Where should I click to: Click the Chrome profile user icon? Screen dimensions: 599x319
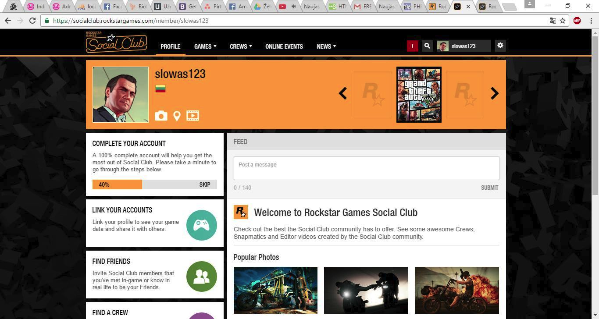(530, 4)
